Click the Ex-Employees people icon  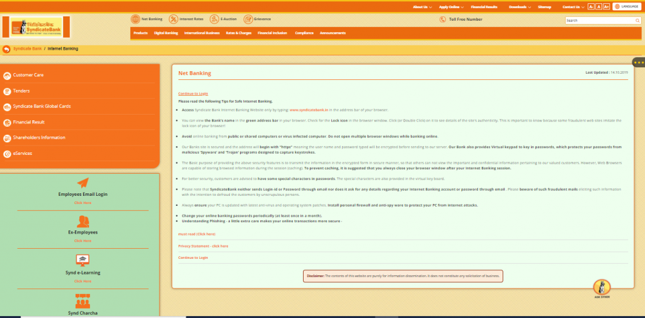coord(83,221)
